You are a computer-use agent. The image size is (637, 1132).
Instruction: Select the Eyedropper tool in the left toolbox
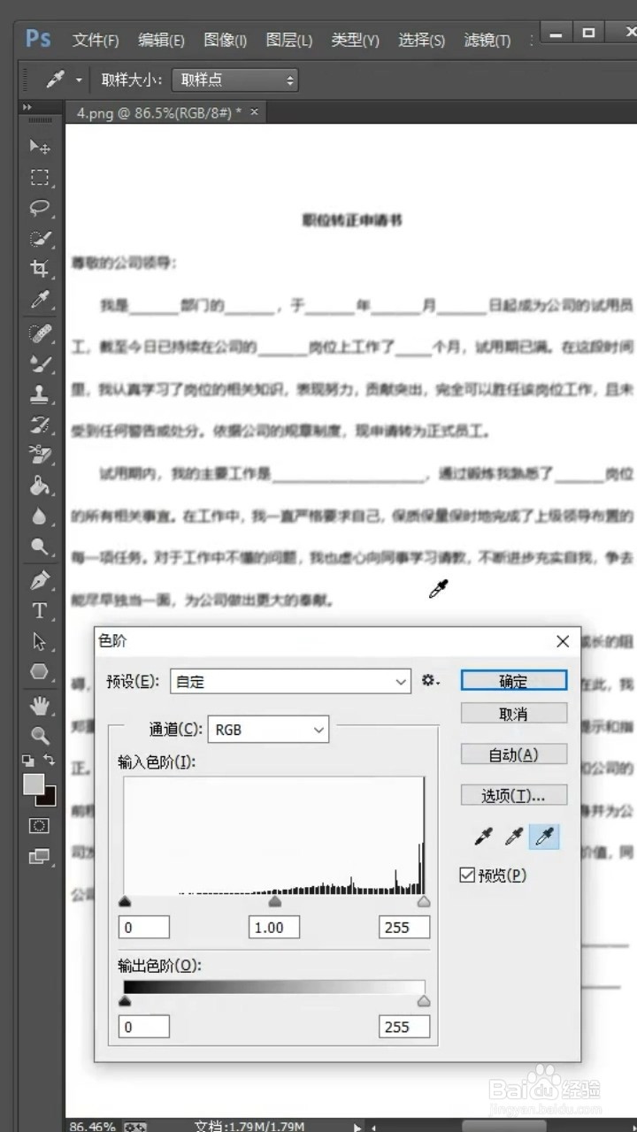[x=40, y=300]
